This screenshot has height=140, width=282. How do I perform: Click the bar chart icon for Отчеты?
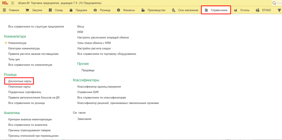click(x=235, y=10)
